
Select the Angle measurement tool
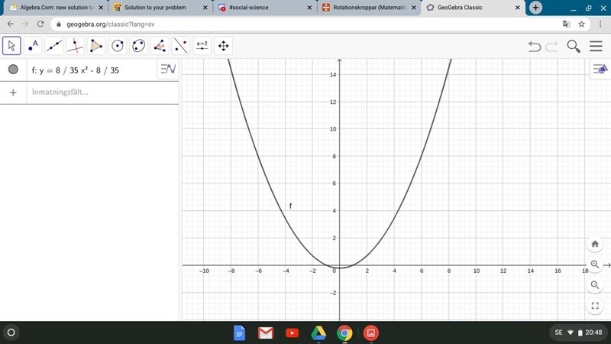[x=160, y=46]
